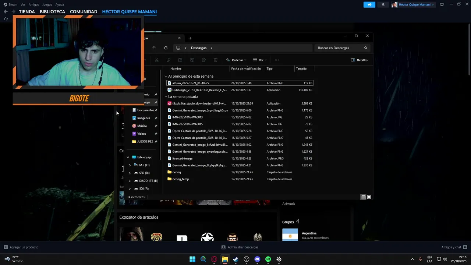Click the magnifier icon in Explorer search box

(365, 48)
